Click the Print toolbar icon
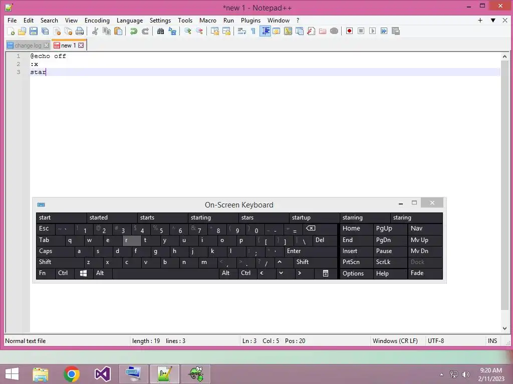This screenshot has width=513, height=384. (x=80, y=31)
